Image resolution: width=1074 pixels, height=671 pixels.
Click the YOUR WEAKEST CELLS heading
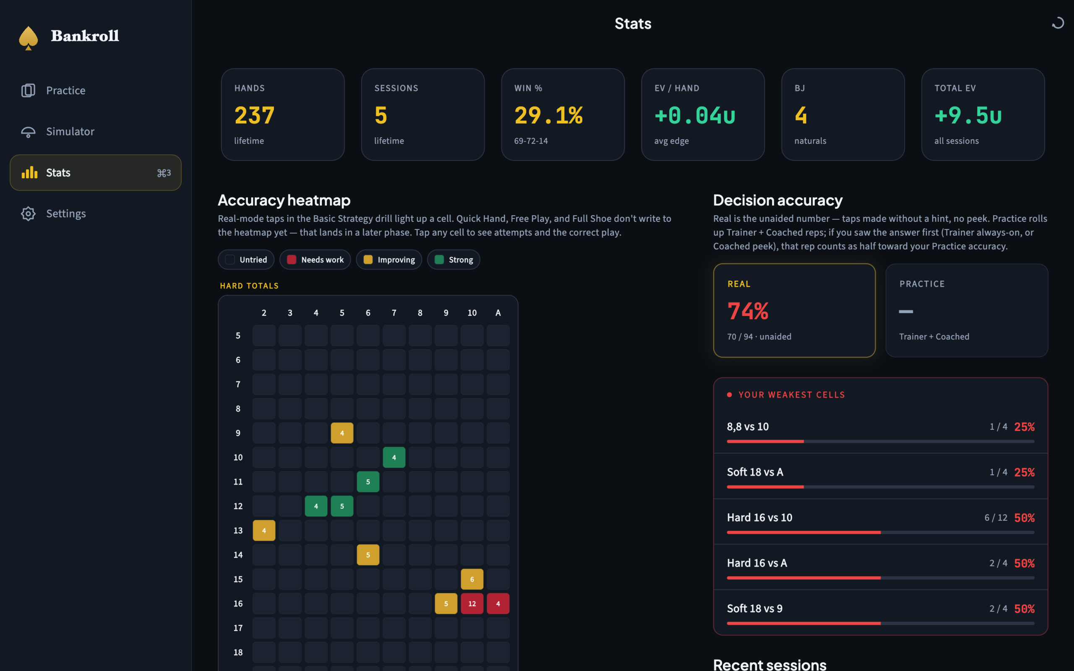pyautogui.click(x=791, y=395)
